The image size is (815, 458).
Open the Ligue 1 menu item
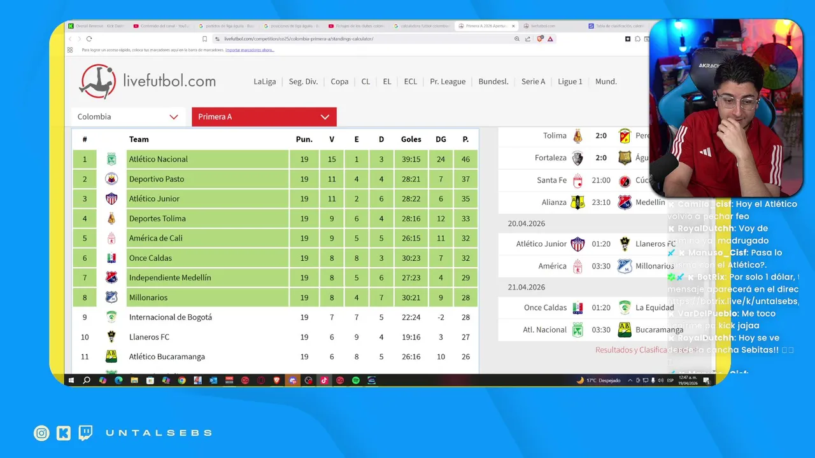pyautogui.click(x=570, y=81)
